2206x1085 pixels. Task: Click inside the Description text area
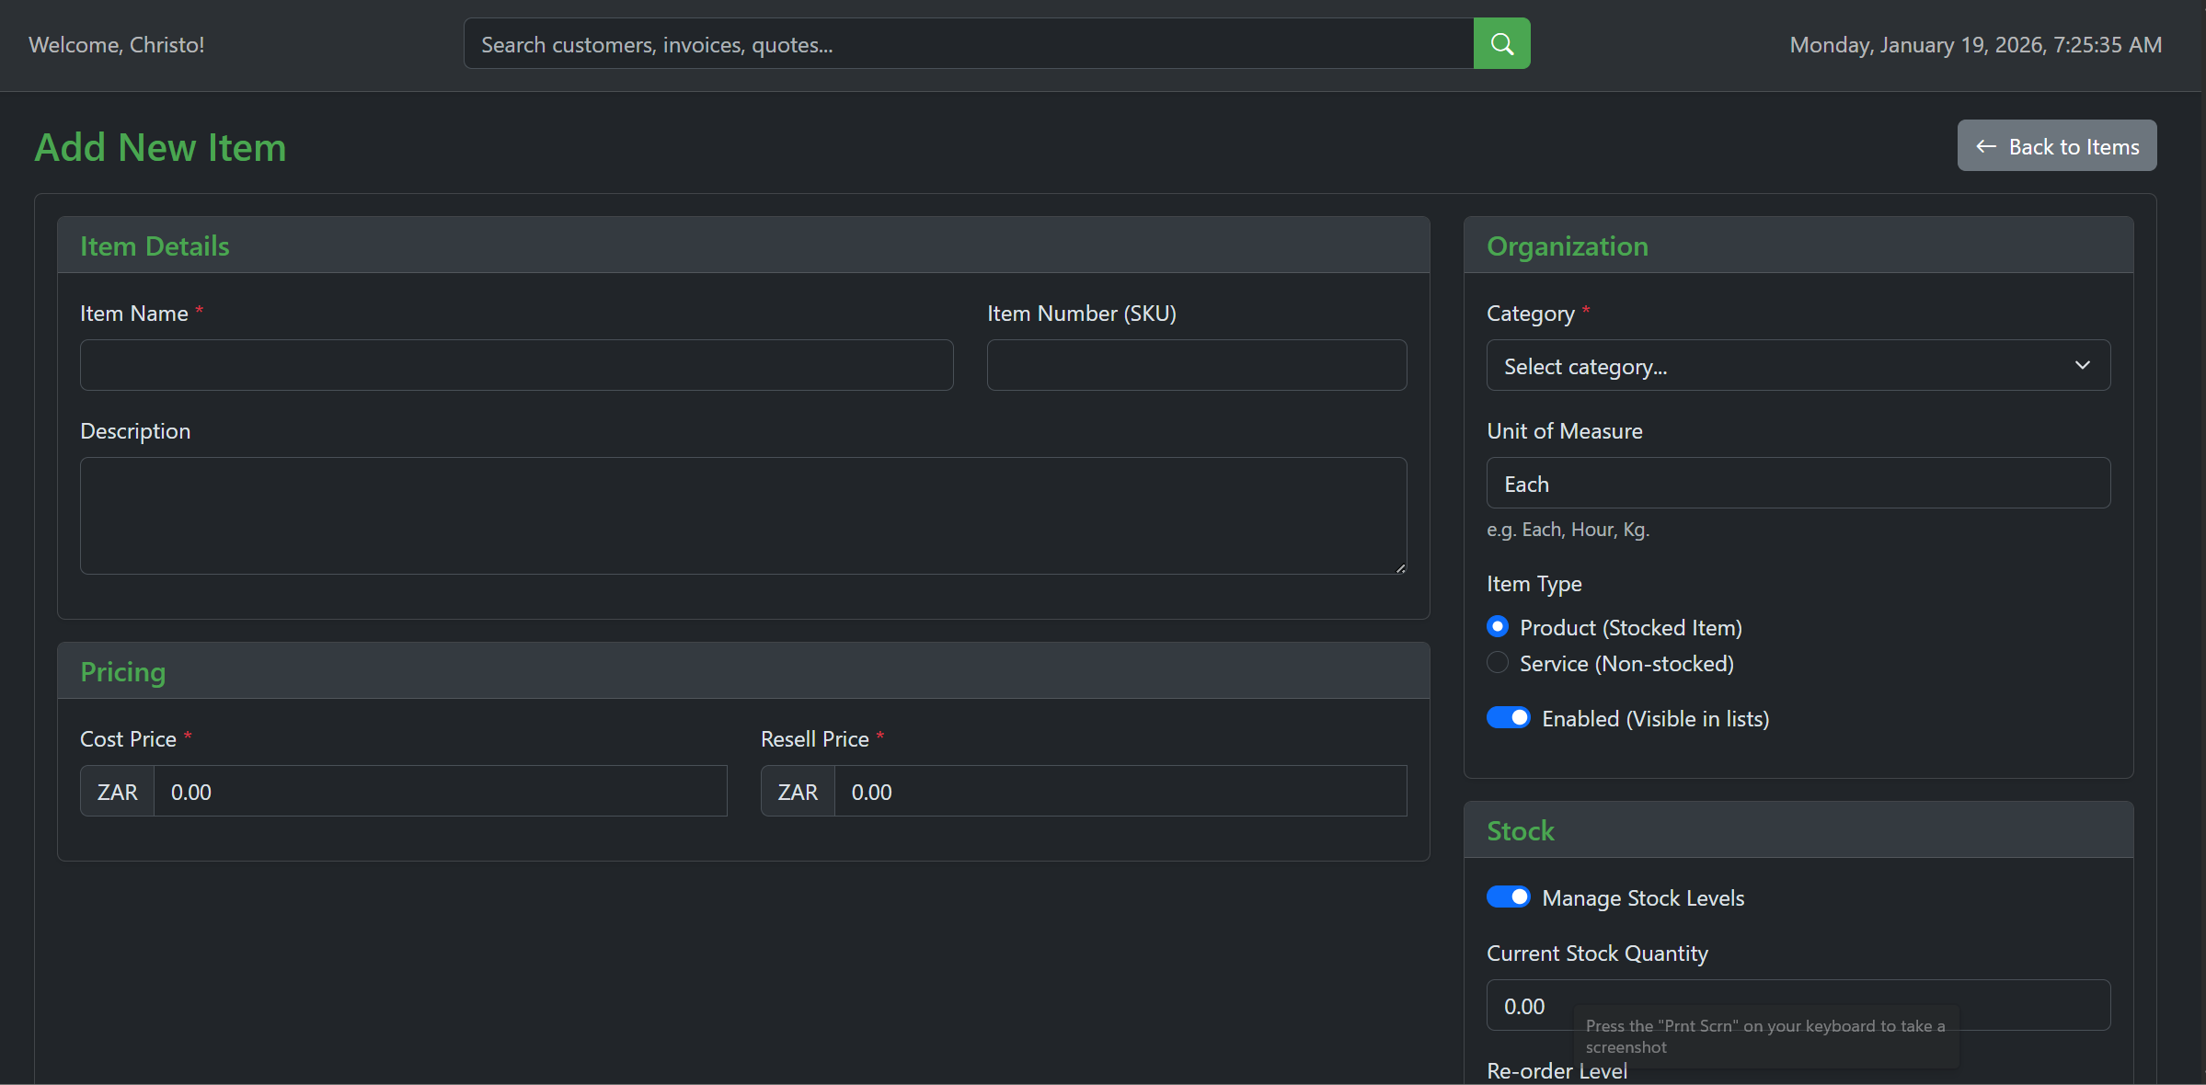742,516
